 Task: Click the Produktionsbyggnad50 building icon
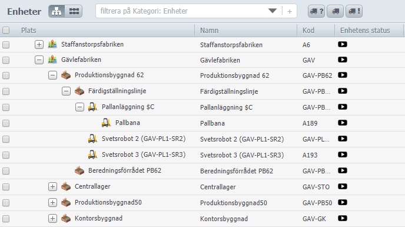[66, 202]
